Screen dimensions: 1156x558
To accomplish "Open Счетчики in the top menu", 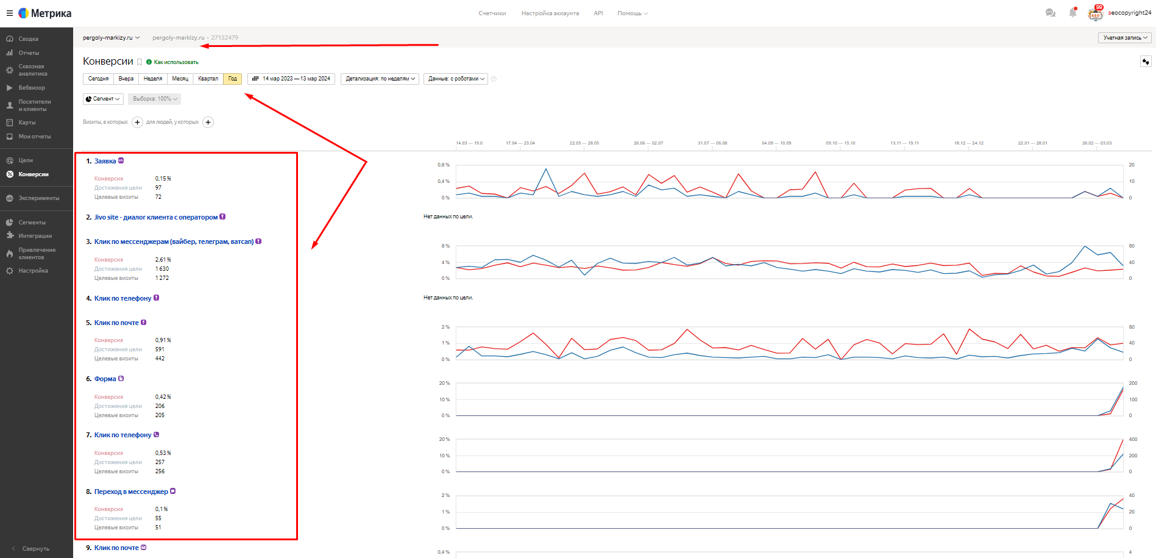I will [x=492, y=13].
